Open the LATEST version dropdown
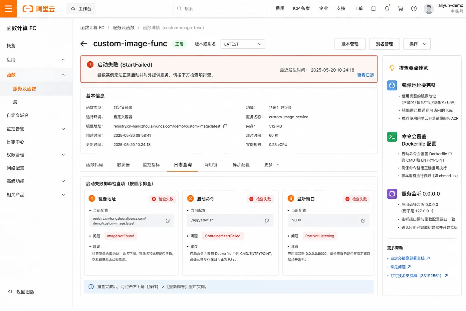Image resolution: width=466 pixels, height=311 pixels. point(243,44)
